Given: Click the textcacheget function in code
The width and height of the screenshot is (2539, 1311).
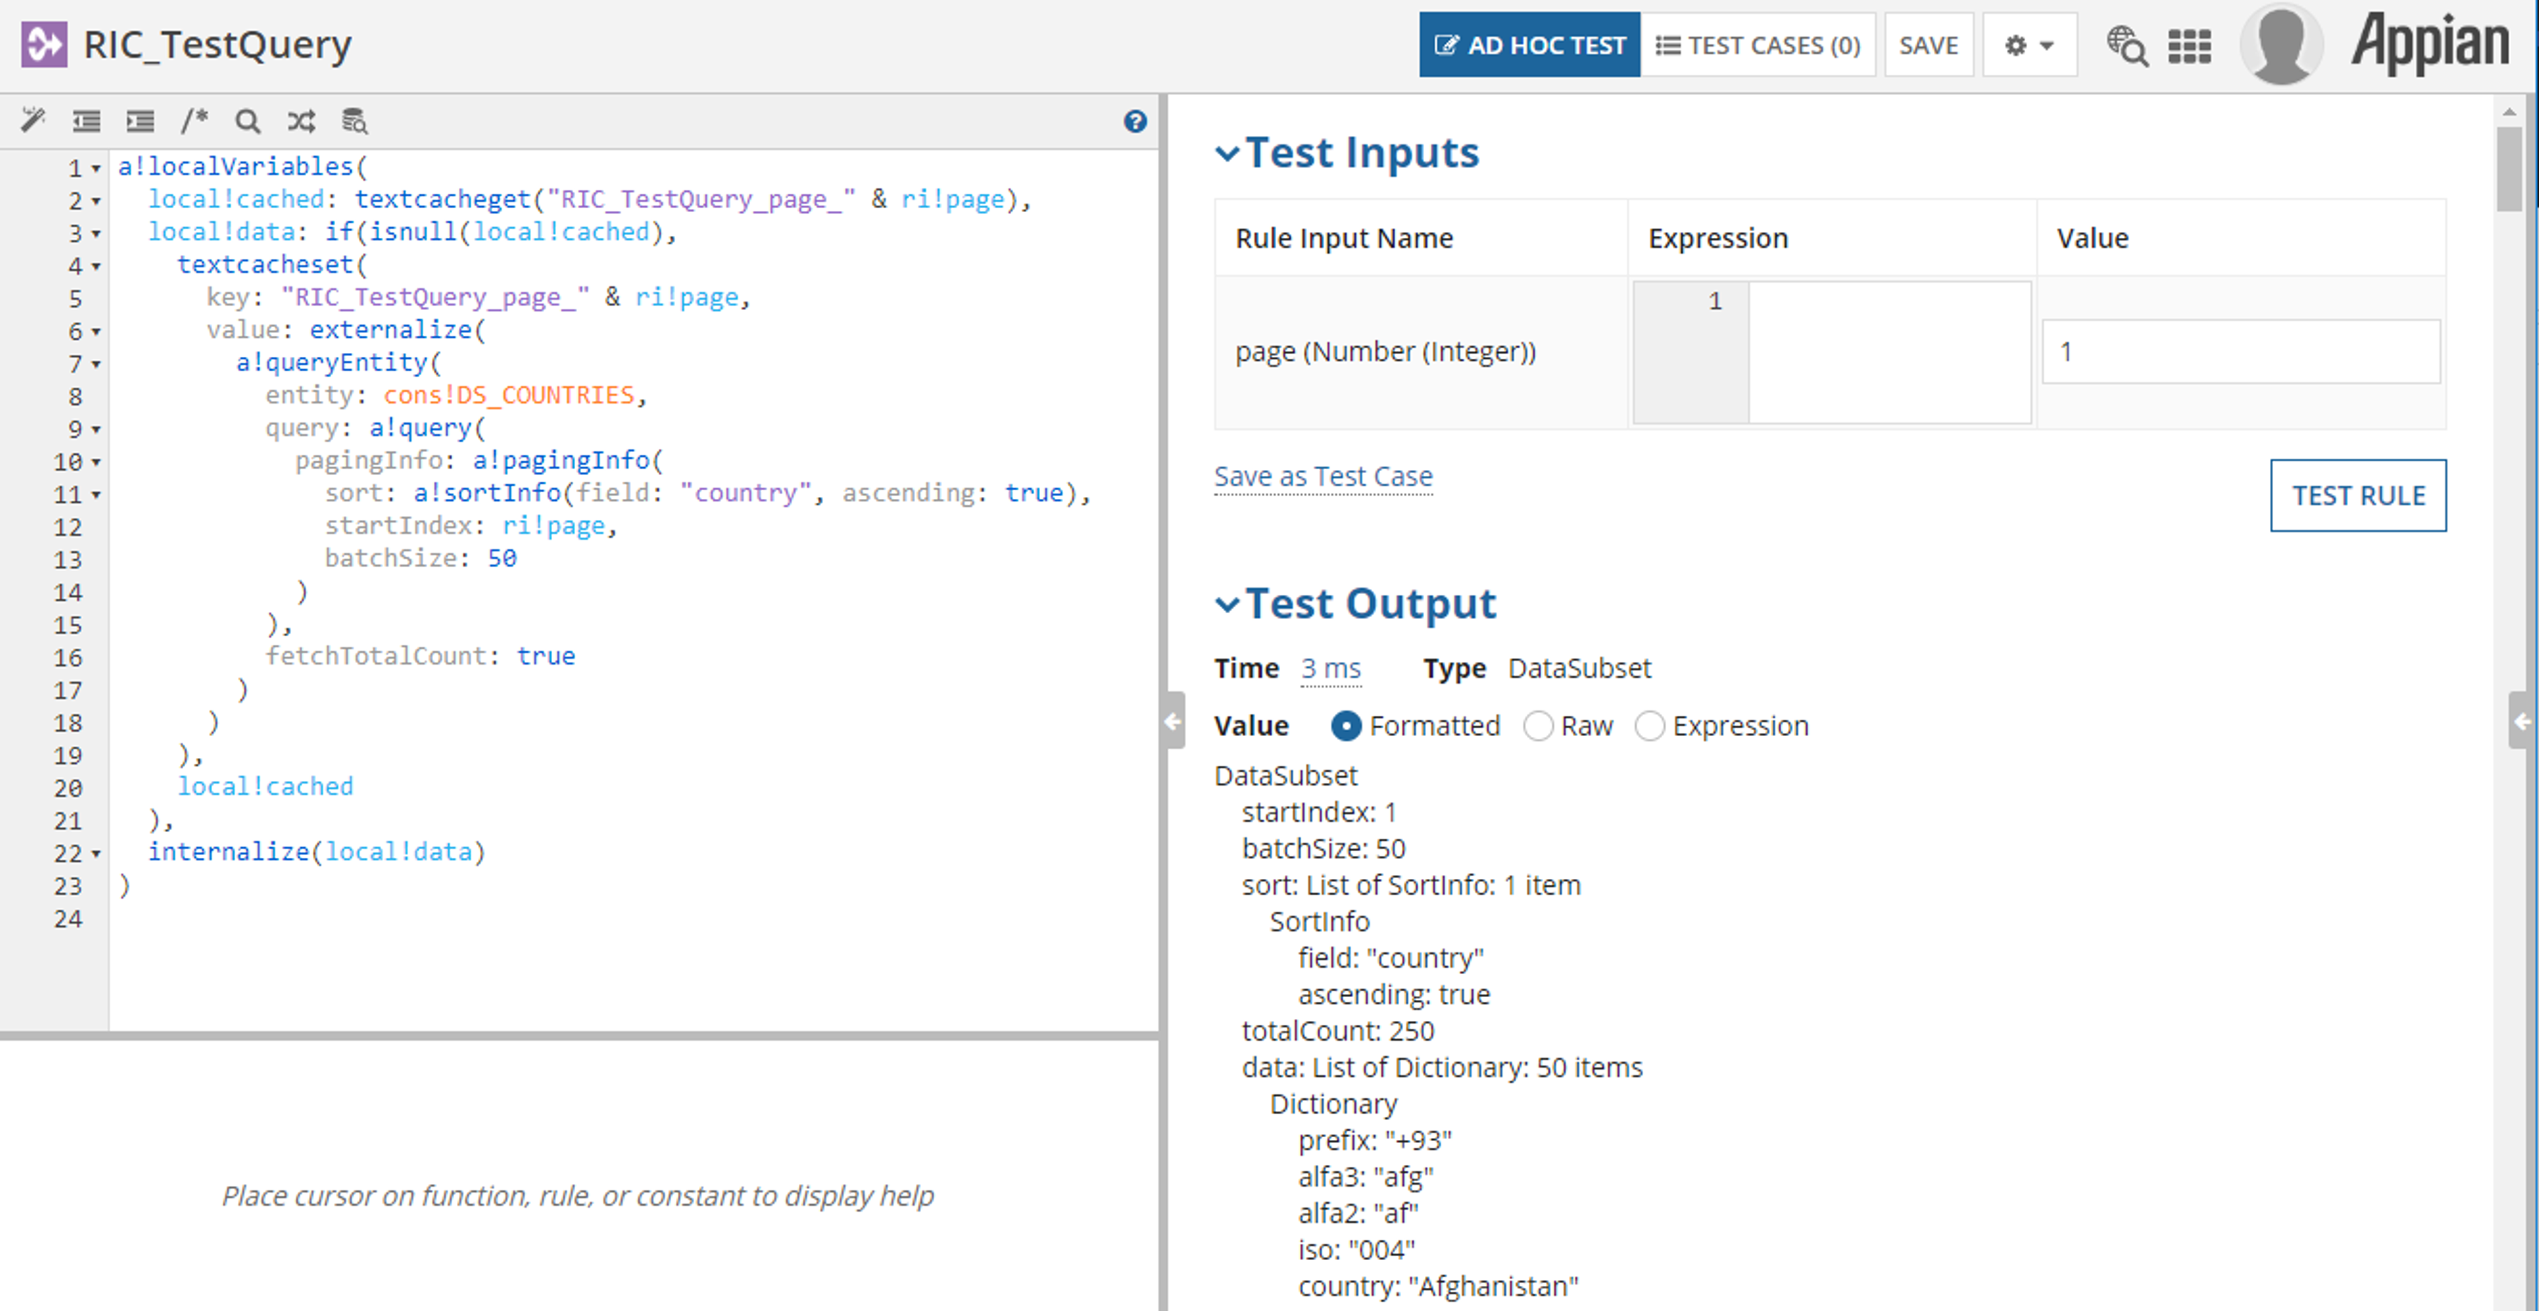Looking at the screenshot, I should (x=442, y=199).
